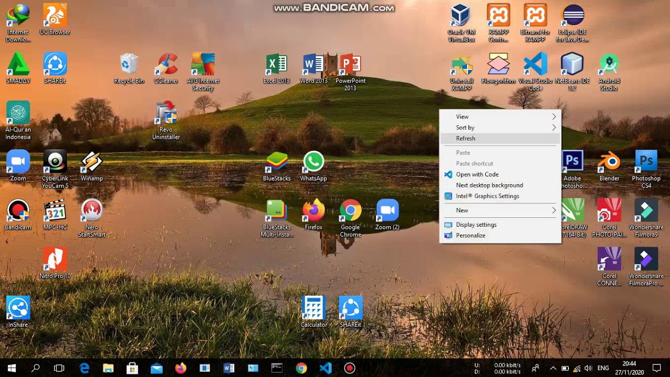670x377 pixels.
Task: Select the Excel 2013 shortcut
Action: (x=276, y=68)
